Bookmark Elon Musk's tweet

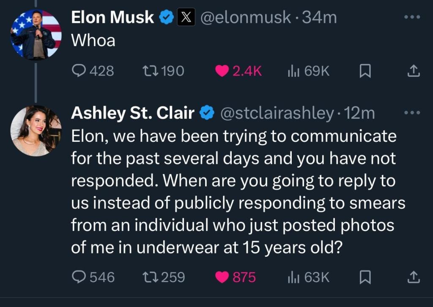[366, 71]
